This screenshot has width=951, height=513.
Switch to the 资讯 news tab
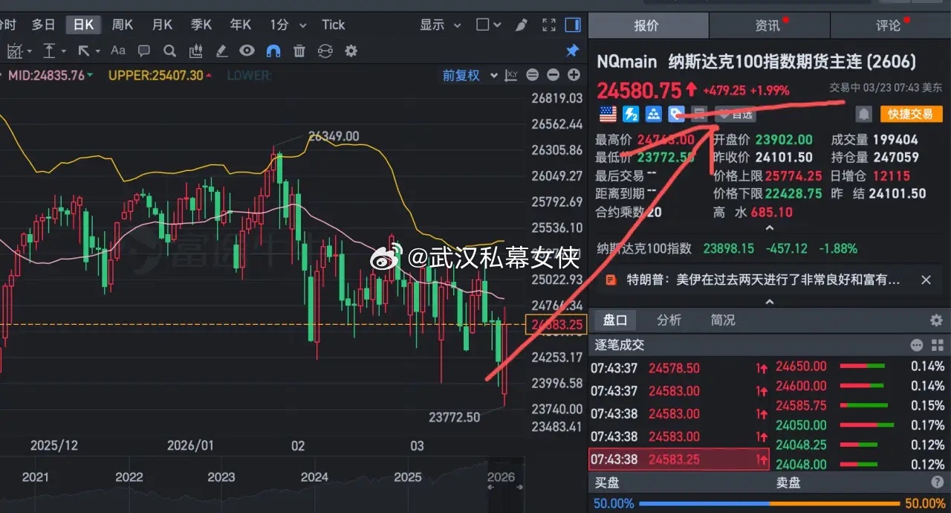769,25
